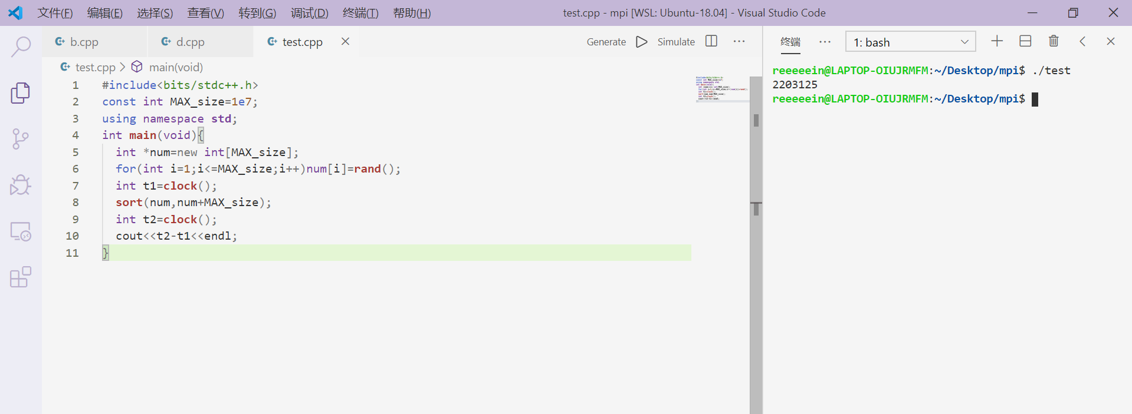
Task: Select the 1: bash terminal dropdown
Action: tap(911, 42)
